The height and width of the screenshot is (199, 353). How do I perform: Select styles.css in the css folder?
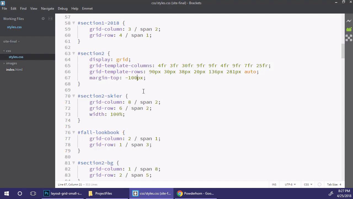(16, 57)
